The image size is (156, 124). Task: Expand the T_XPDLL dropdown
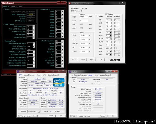62,58
